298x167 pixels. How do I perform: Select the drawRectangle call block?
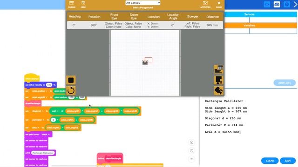coord(33,103)
